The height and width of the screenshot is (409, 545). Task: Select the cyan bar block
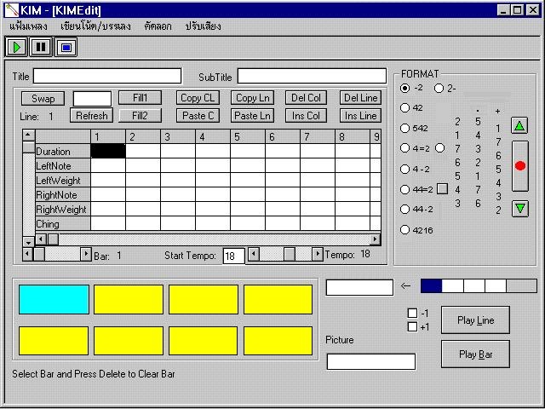click(x=54, y=299)
